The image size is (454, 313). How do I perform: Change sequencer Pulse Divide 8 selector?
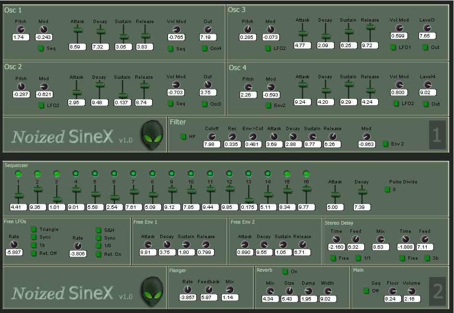tap(387, 189)
